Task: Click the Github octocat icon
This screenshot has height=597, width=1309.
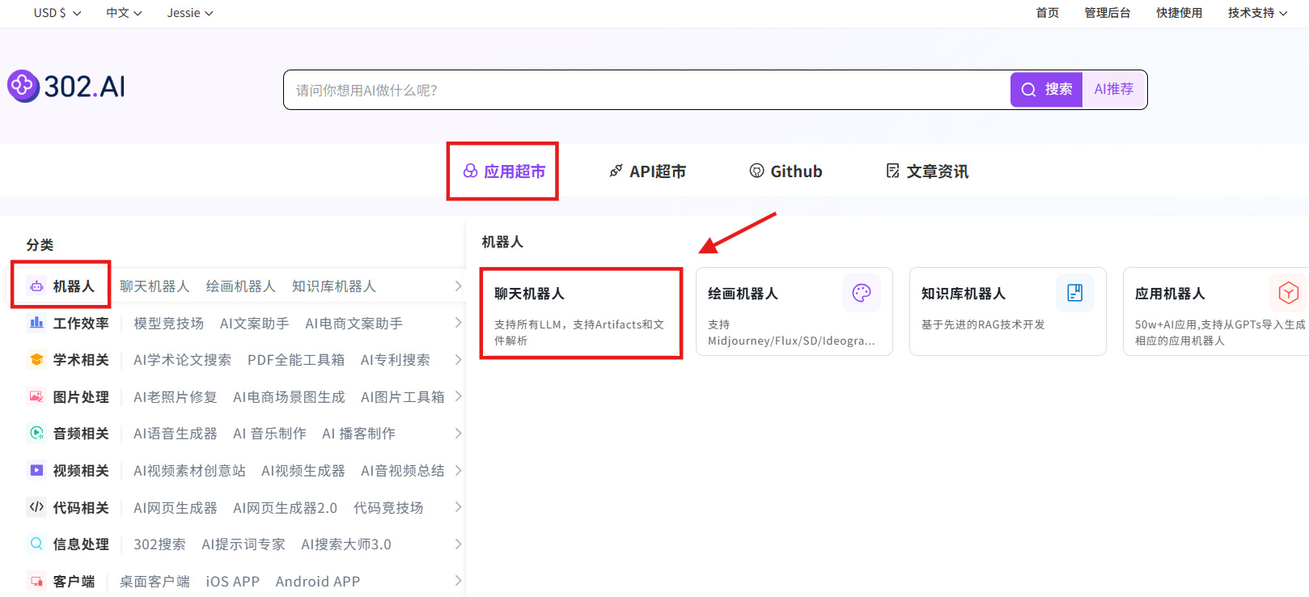Action: click(756, 171)
